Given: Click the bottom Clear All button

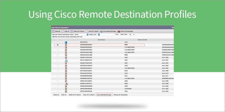Looking at the screenshot, I should 64,95.
